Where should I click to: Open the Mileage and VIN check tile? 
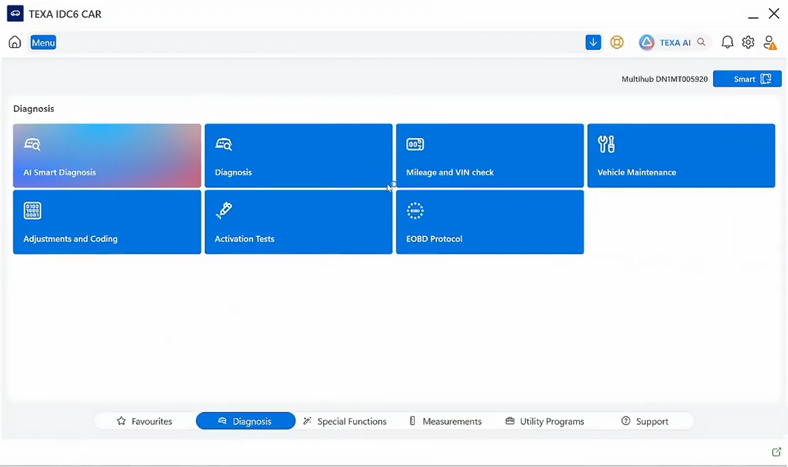[490, 156]
